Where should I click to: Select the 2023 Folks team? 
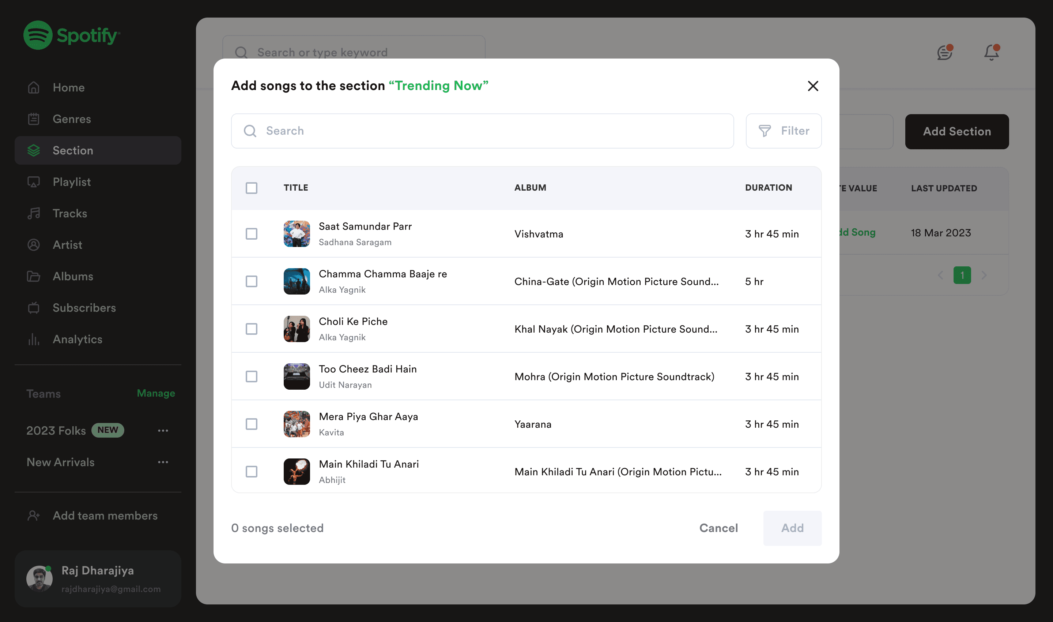56,430
